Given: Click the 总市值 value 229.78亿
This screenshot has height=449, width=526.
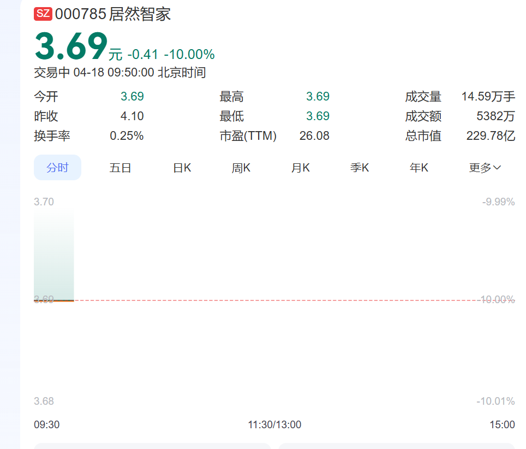Looking at the screenshot, I should 491,135.
